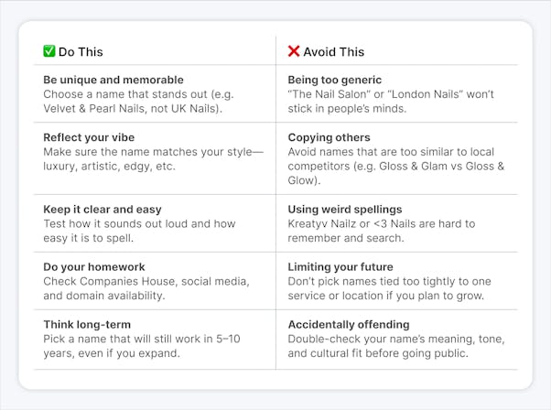This screenshot has height=410, width=551.
Task: Click the 'Accidentally offending' heading
Action: coord(349,325)
